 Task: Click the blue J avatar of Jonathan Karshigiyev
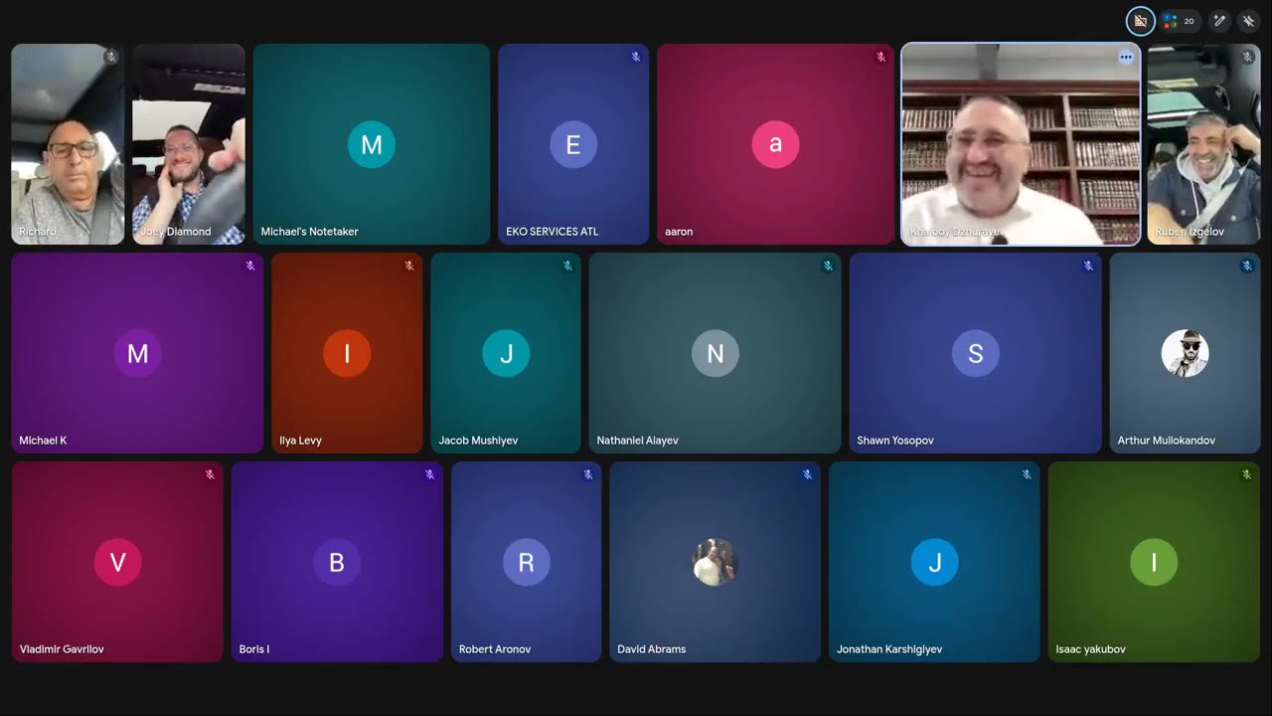(935, 563)
